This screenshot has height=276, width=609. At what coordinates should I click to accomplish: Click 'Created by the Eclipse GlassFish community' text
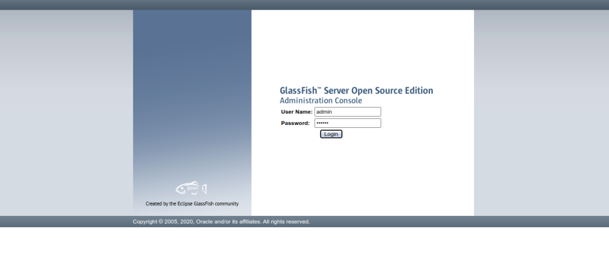[x=192, y=203]
